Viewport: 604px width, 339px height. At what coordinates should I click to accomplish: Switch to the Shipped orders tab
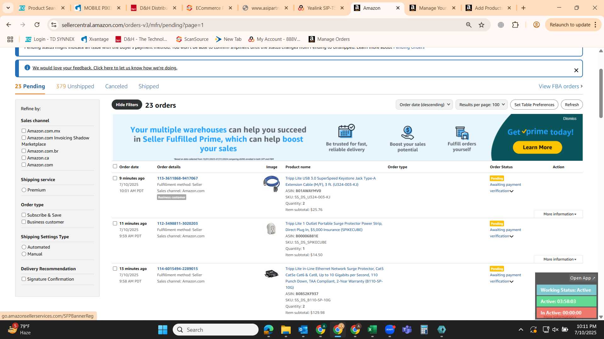[148, 86]
